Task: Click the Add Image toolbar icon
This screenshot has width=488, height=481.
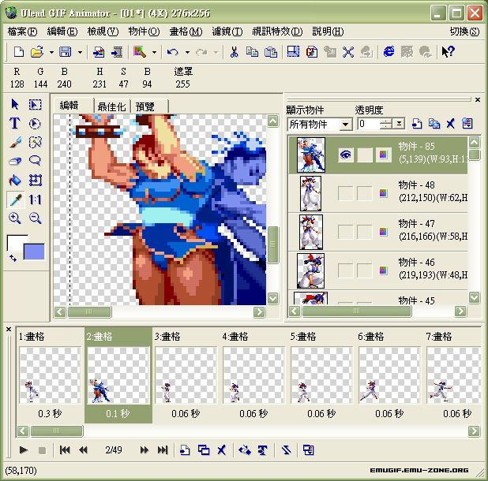Action: pos(99,52)
